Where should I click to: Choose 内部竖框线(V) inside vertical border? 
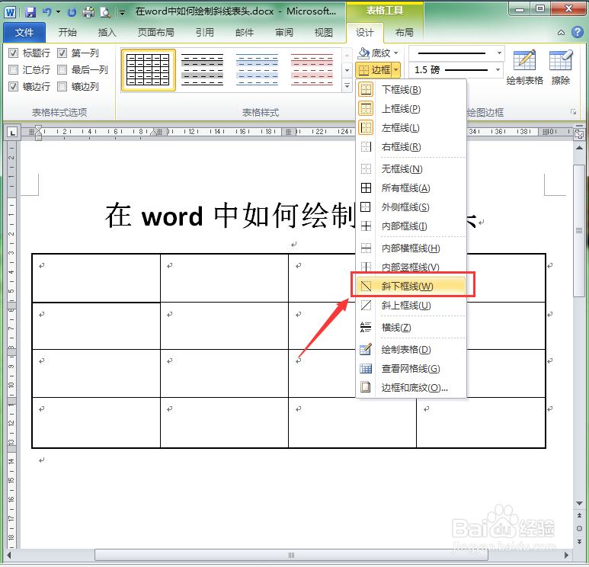pos(411,267)
